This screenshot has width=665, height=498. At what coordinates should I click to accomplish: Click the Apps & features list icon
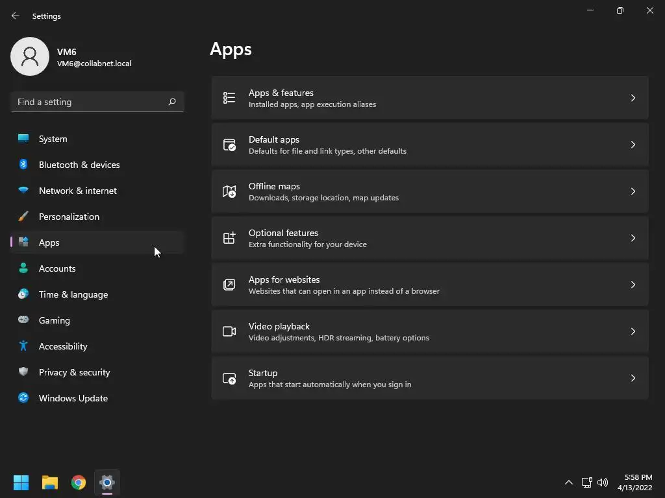[229, 98]
